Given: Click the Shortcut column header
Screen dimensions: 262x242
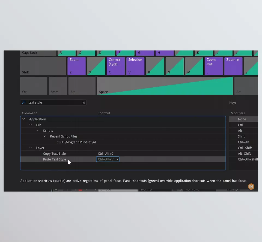Looking at the screenshot, I should coord(104,113).
